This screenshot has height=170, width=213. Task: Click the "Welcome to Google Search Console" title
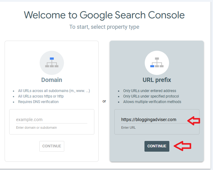coord(104,15)
